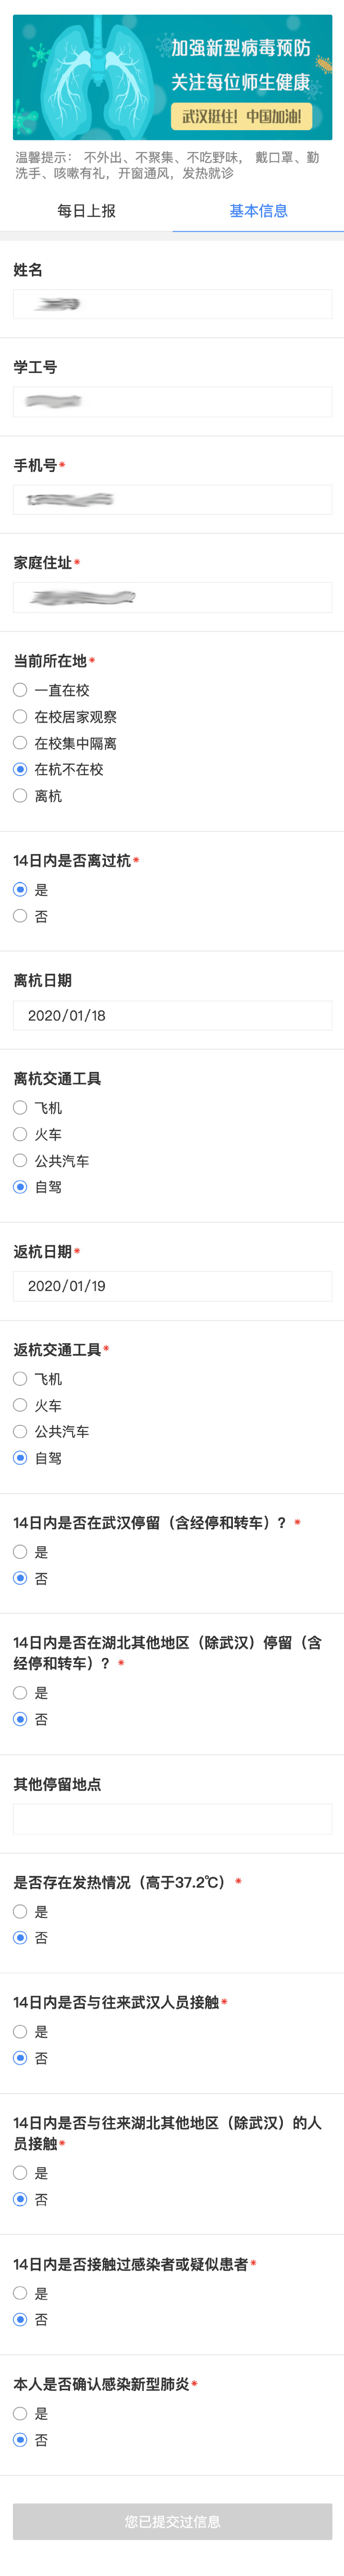The height and width of the screenshot is (2576, 344).
Task: Select the 在校集中隔离 radio button
Action: tap(20, 743)
